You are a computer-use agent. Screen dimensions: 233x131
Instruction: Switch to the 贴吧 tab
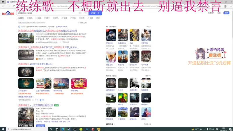(30, 18)
